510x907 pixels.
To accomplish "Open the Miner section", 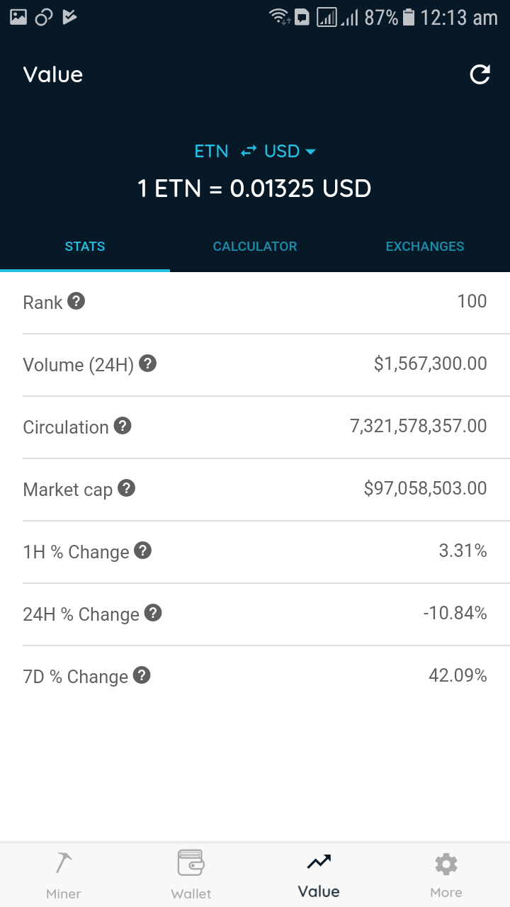I will [64, 875].
